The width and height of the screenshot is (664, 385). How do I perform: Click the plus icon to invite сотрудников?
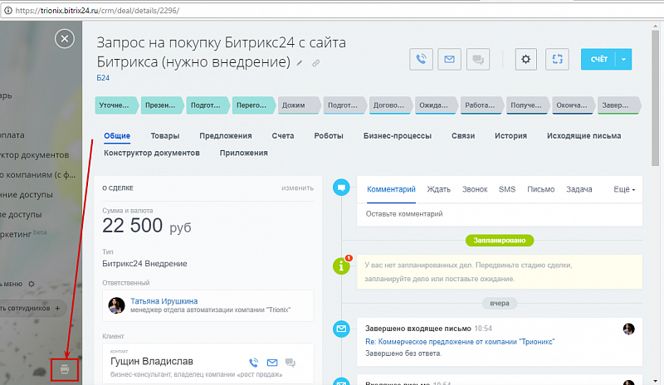(x=57, y=308)
